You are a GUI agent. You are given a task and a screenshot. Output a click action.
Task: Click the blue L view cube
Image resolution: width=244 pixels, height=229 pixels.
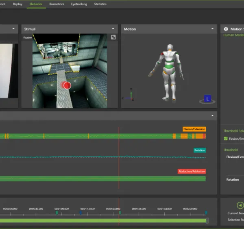(207, 99)
